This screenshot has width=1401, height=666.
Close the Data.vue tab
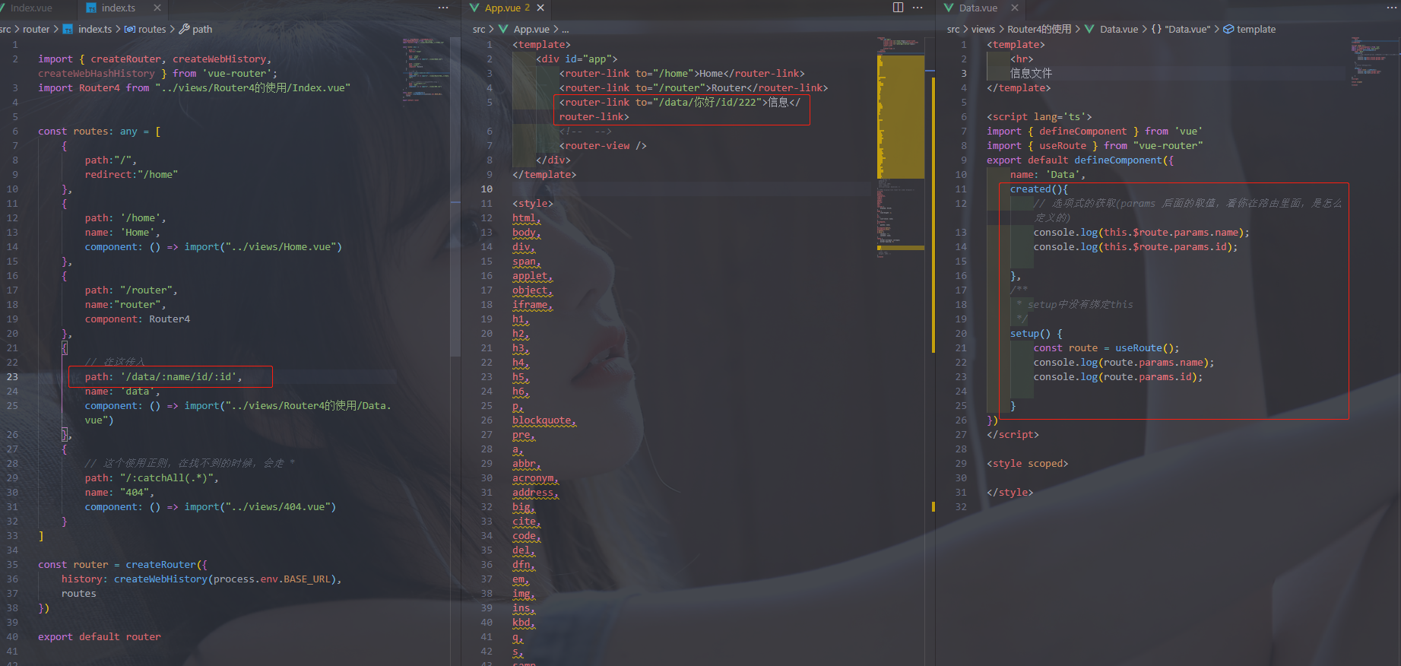click(x=1015, y=8)
